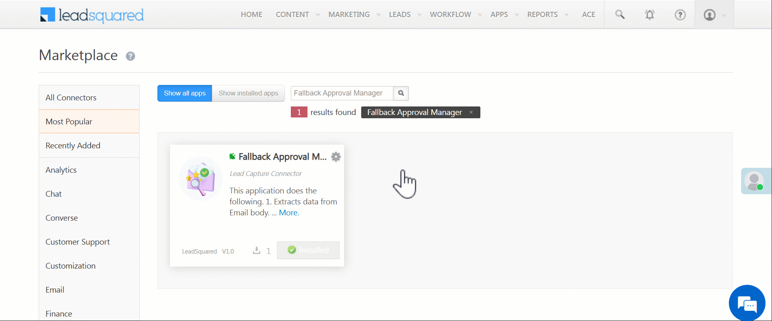Click the Lead Capture Connector label
772x321 pixels.
tap(266, 174)
